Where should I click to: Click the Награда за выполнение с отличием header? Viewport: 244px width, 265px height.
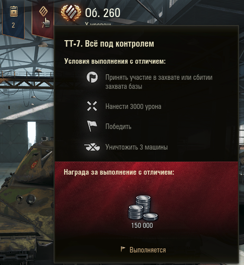(x=119, y=172)
